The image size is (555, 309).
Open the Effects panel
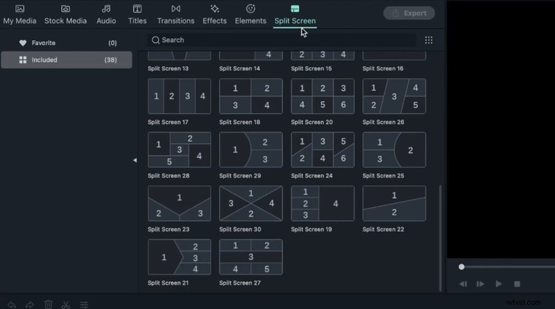click(214, 14)
